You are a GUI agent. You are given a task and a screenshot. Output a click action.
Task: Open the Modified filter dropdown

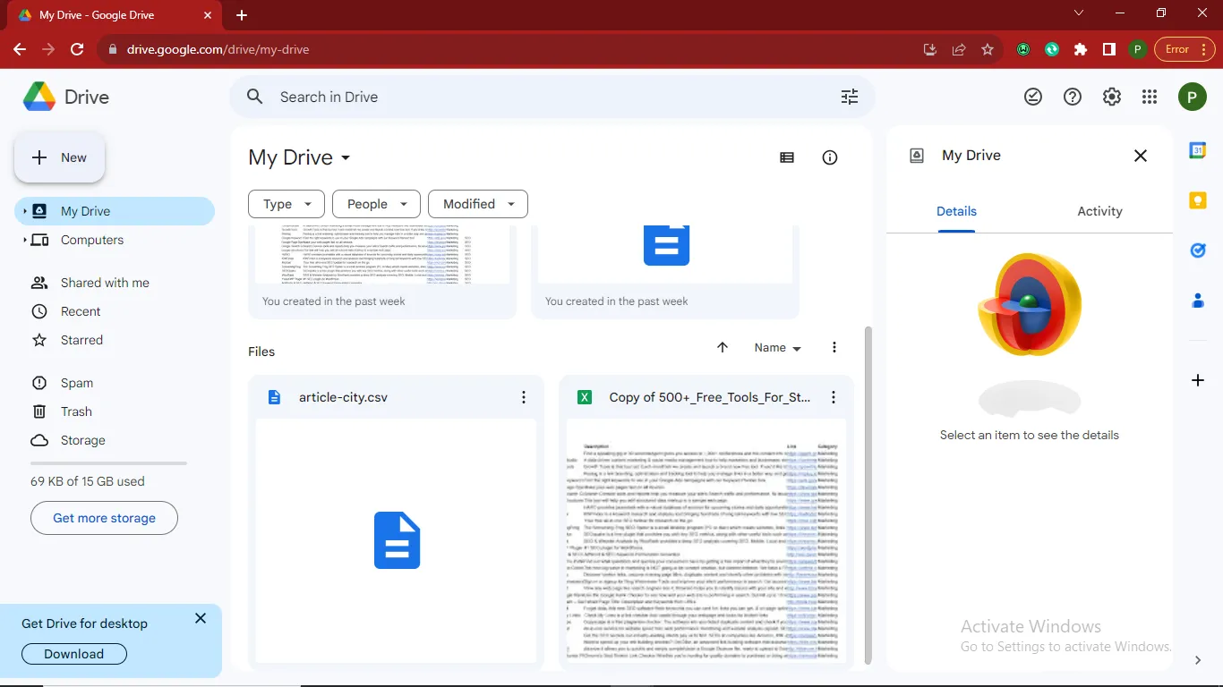477,204
